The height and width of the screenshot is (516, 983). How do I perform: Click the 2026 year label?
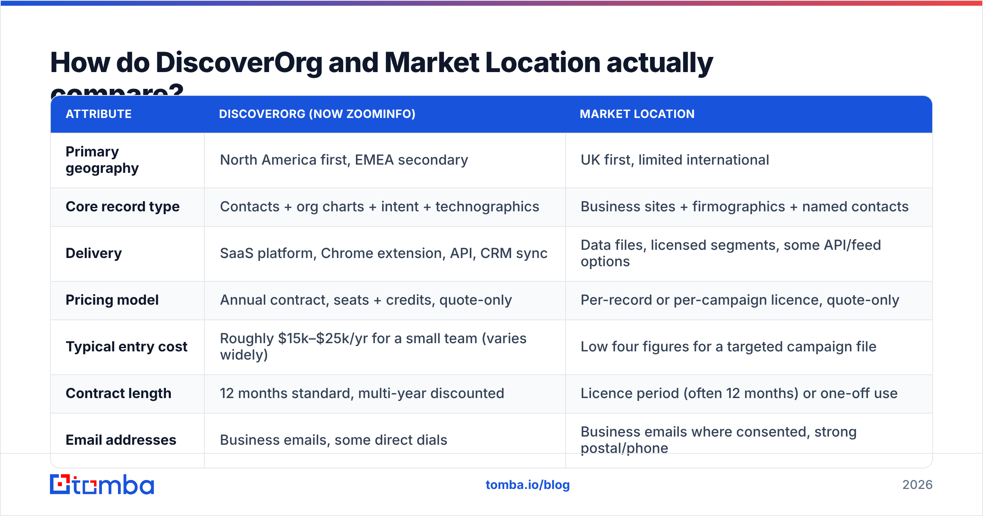[917, 485]
